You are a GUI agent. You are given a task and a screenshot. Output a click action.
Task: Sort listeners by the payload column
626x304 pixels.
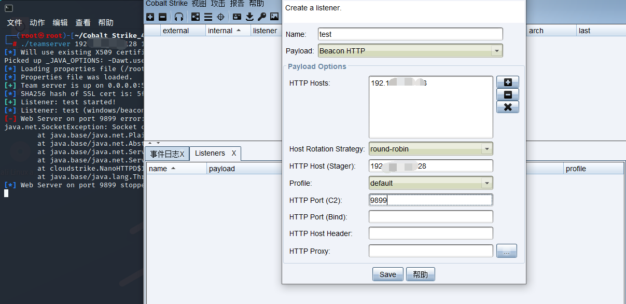[244, 169]
